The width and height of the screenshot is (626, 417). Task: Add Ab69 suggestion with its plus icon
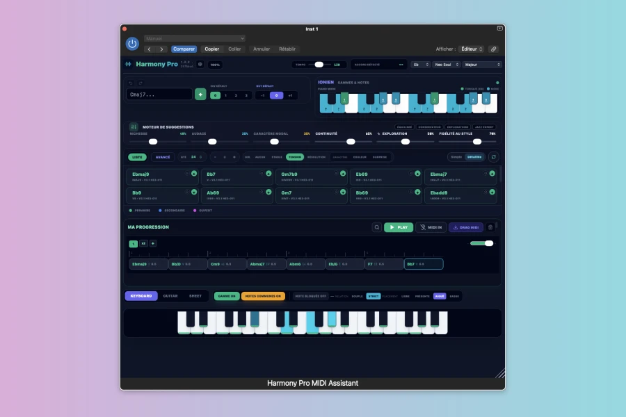(268, 192)
